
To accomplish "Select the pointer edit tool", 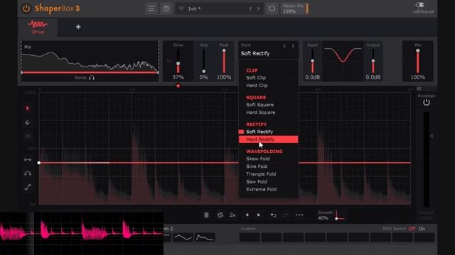I will [x=28, y=108].
